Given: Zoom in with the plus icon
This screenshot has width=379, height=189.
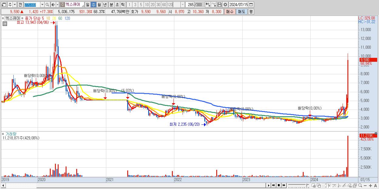Looking at the screenshot, I should pyautogui.click(x=370, y=185).
